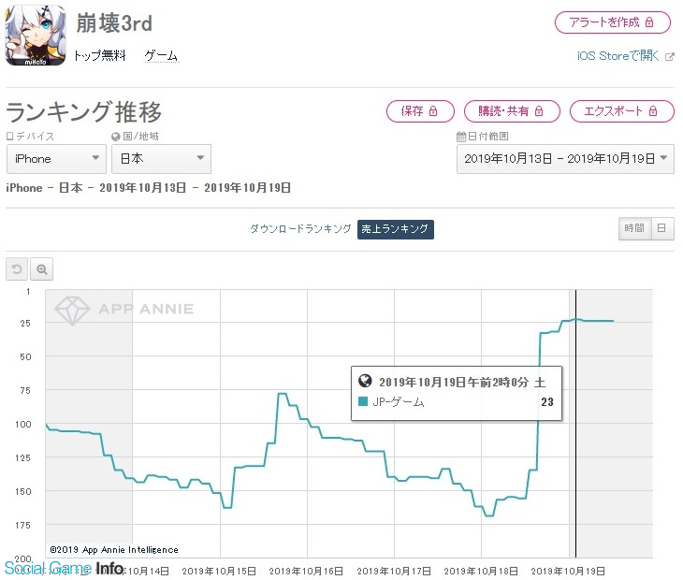
Task: Click the device icon next to デバイス
Action: coord(10,137)
